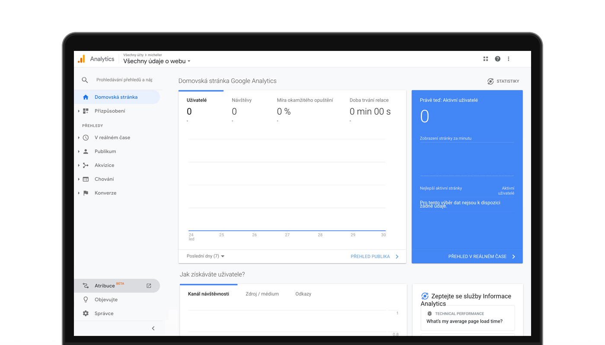Click the search magnifier icon
This screenshot has width=605, height=345.
[85, 80]
